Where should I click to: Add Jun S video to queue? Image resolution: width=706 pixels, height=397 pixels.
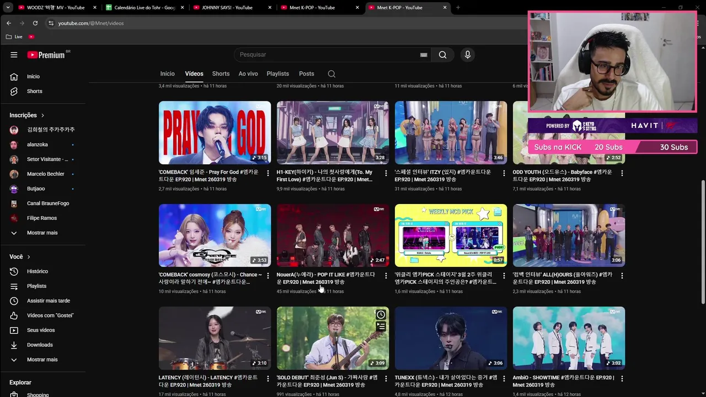point(381,326)
